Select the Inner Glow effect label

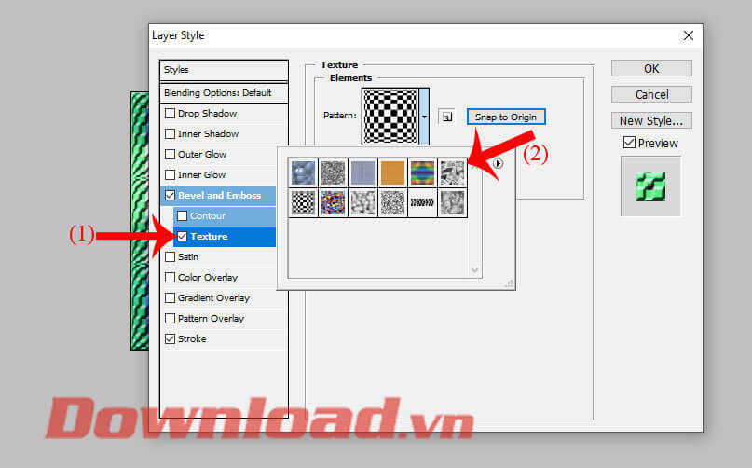click(x=201, y=174)
